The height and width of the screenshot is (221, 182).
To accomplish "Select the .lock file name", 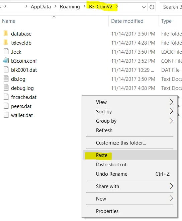I will point(16,52).
